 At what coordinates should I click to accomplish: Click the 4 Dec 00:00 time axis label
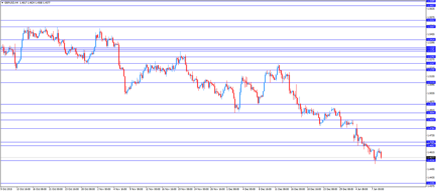click(249, 189)
